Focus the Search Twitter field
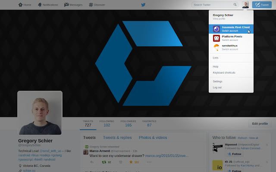Viewport: 276px width, 172px height. click(215, 5)
